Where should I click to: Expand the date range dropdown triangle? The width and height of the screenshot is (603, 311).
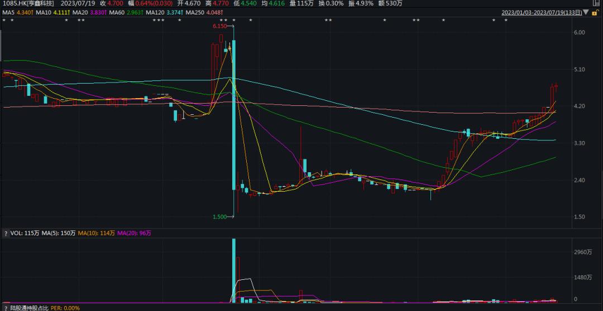(x=586, y=12)
